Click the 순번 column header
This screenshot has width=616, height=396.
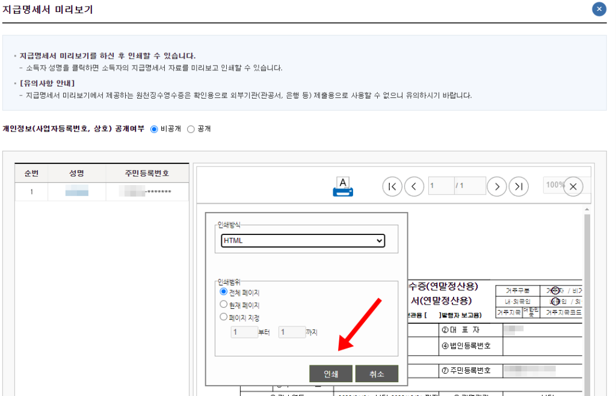31,173
